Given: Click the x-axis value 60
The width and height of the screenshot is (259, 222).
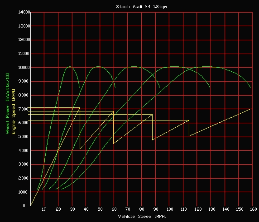Looking at the screenshot, I should (x=114, y=209).
